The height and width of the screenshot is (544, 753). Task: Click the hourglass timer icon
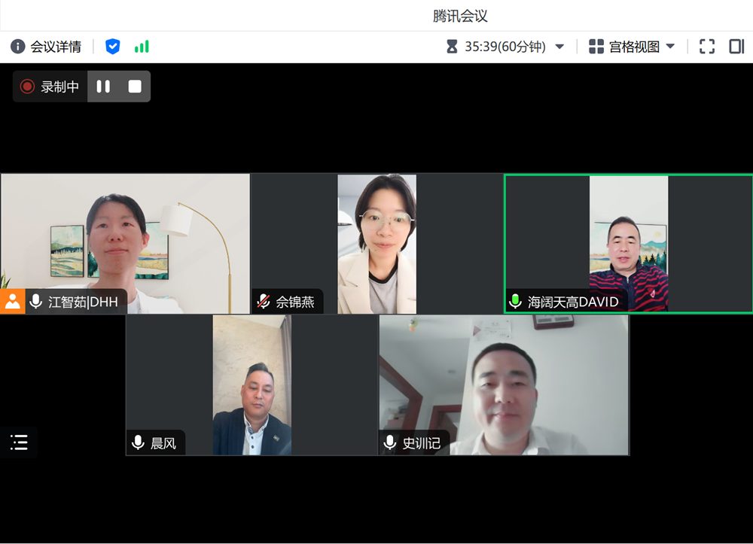click(x=452, y=47)
